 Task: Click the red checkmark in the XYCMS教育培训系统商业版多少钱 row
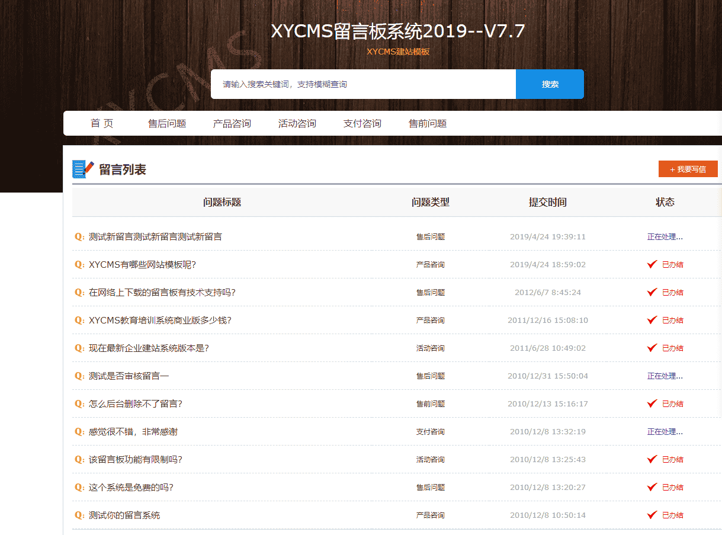[x=652, y=320]
